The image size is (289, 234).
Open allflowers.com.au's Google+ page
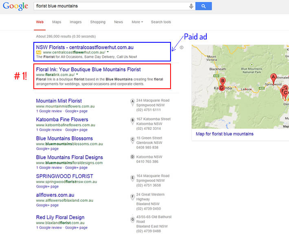47,205
